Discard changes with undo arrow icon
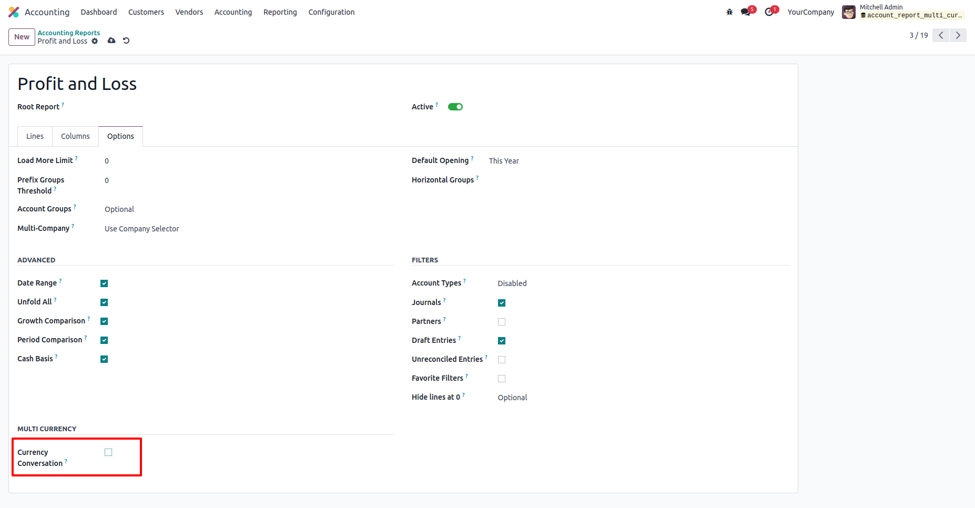Viewport: 975px width, 508px height. pyautogui.click(x=126, y=40)
